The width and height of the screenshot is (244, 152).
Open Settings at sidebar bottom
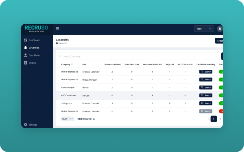click(30, 124)
